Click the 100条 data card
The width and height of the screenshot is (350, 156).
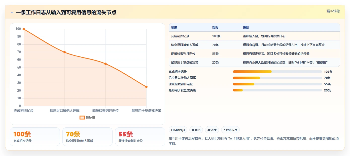(35, 137)
